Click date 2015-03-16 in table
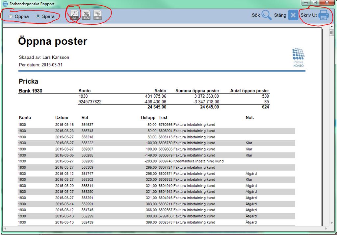 (64, 125)
